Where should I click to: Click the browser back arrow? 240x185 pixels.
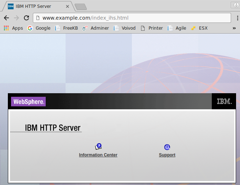coord(6,18)
